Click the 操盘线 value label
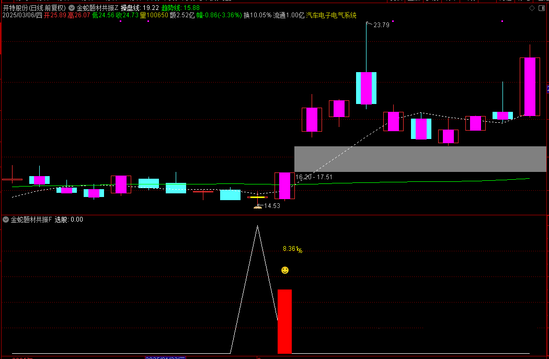 tap(140, 8)
